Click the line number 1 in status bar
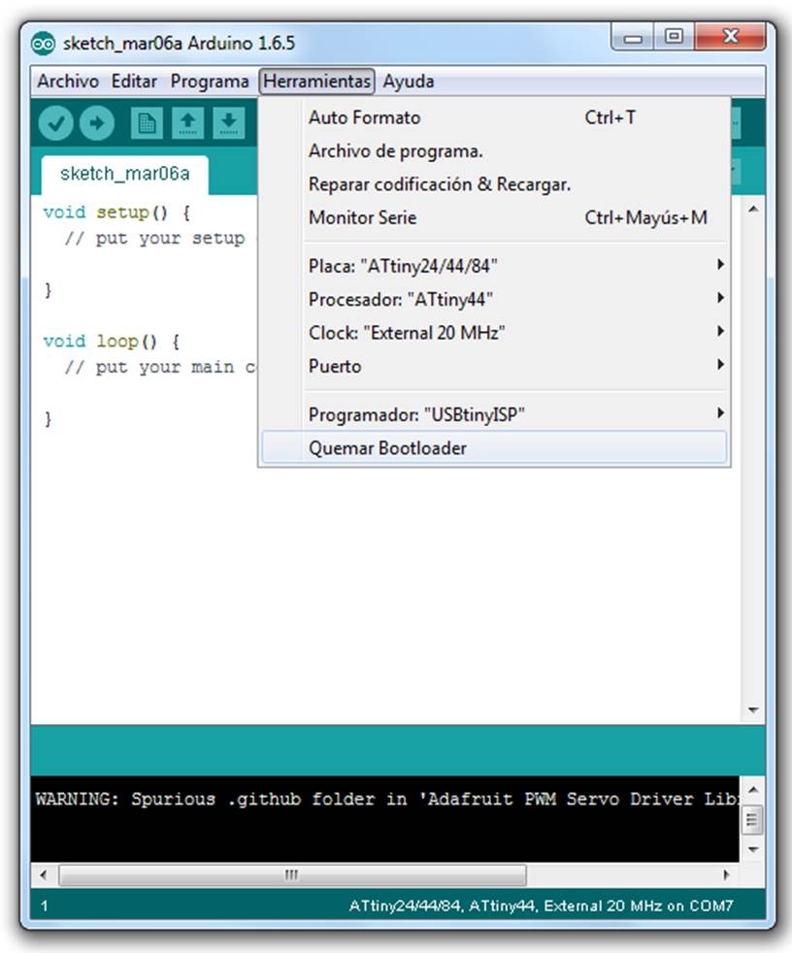 pos(44,906)
